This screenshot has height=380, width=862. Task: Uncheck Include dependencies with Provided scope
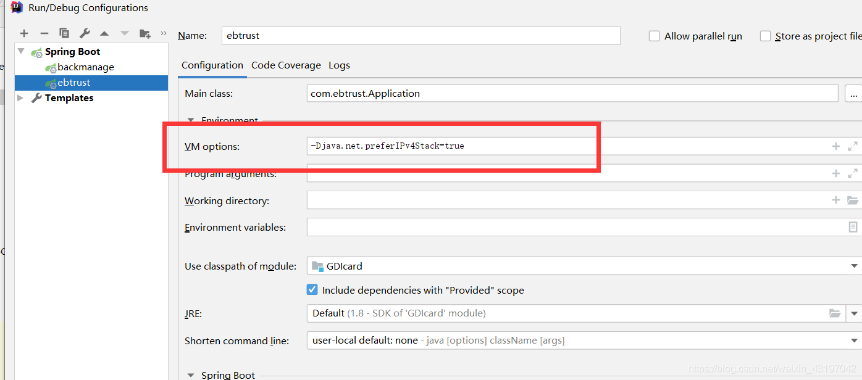(x=312, y=289)
